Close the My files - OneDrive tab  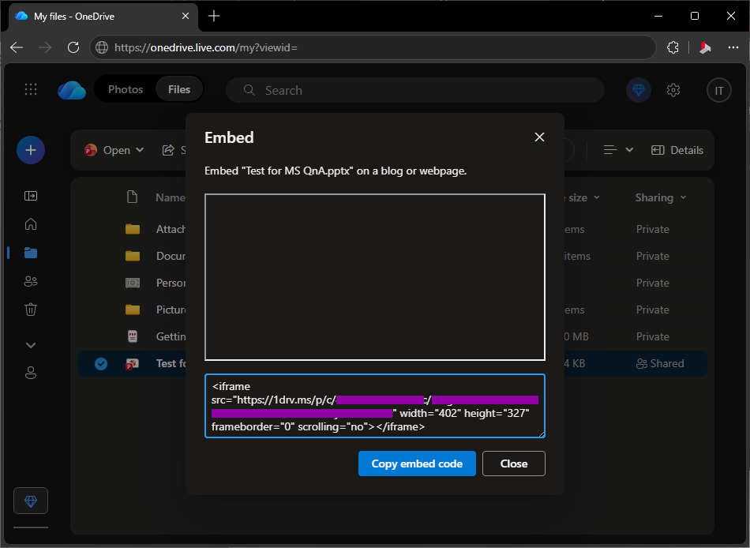point(186,17)
